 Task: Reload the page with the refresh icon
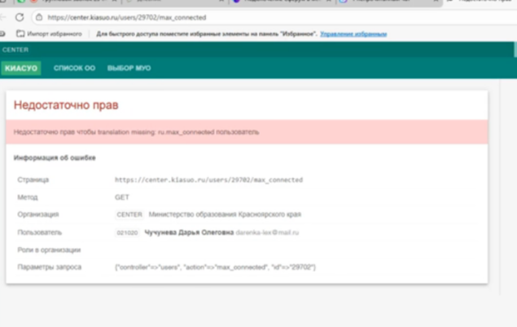[20, 17]
